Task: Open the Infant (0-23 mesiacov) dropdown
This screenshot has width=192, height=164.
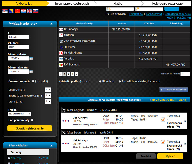Action: tap(48, 96)
